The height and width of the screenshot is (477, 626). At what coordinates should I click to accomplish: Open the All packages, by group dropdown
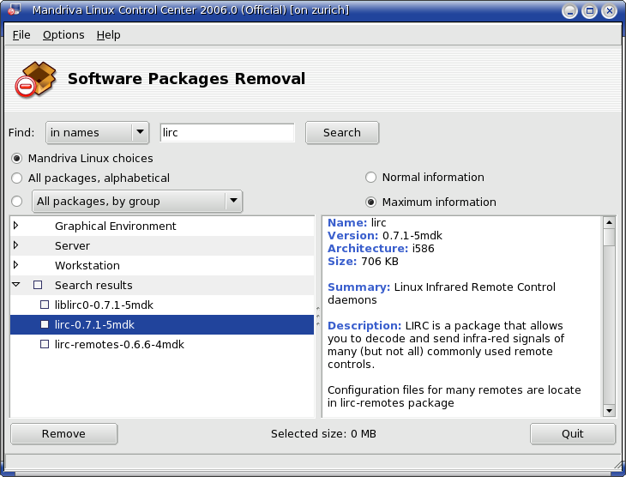[x=137, y=202]
